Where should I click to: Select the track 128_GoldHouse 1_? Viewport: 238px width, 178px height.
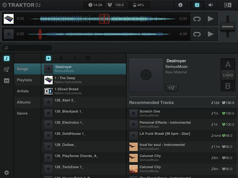coord(84,136)
